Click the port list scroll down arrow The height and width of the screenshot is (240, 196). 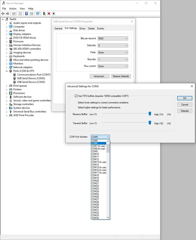(x=108, y=218)
